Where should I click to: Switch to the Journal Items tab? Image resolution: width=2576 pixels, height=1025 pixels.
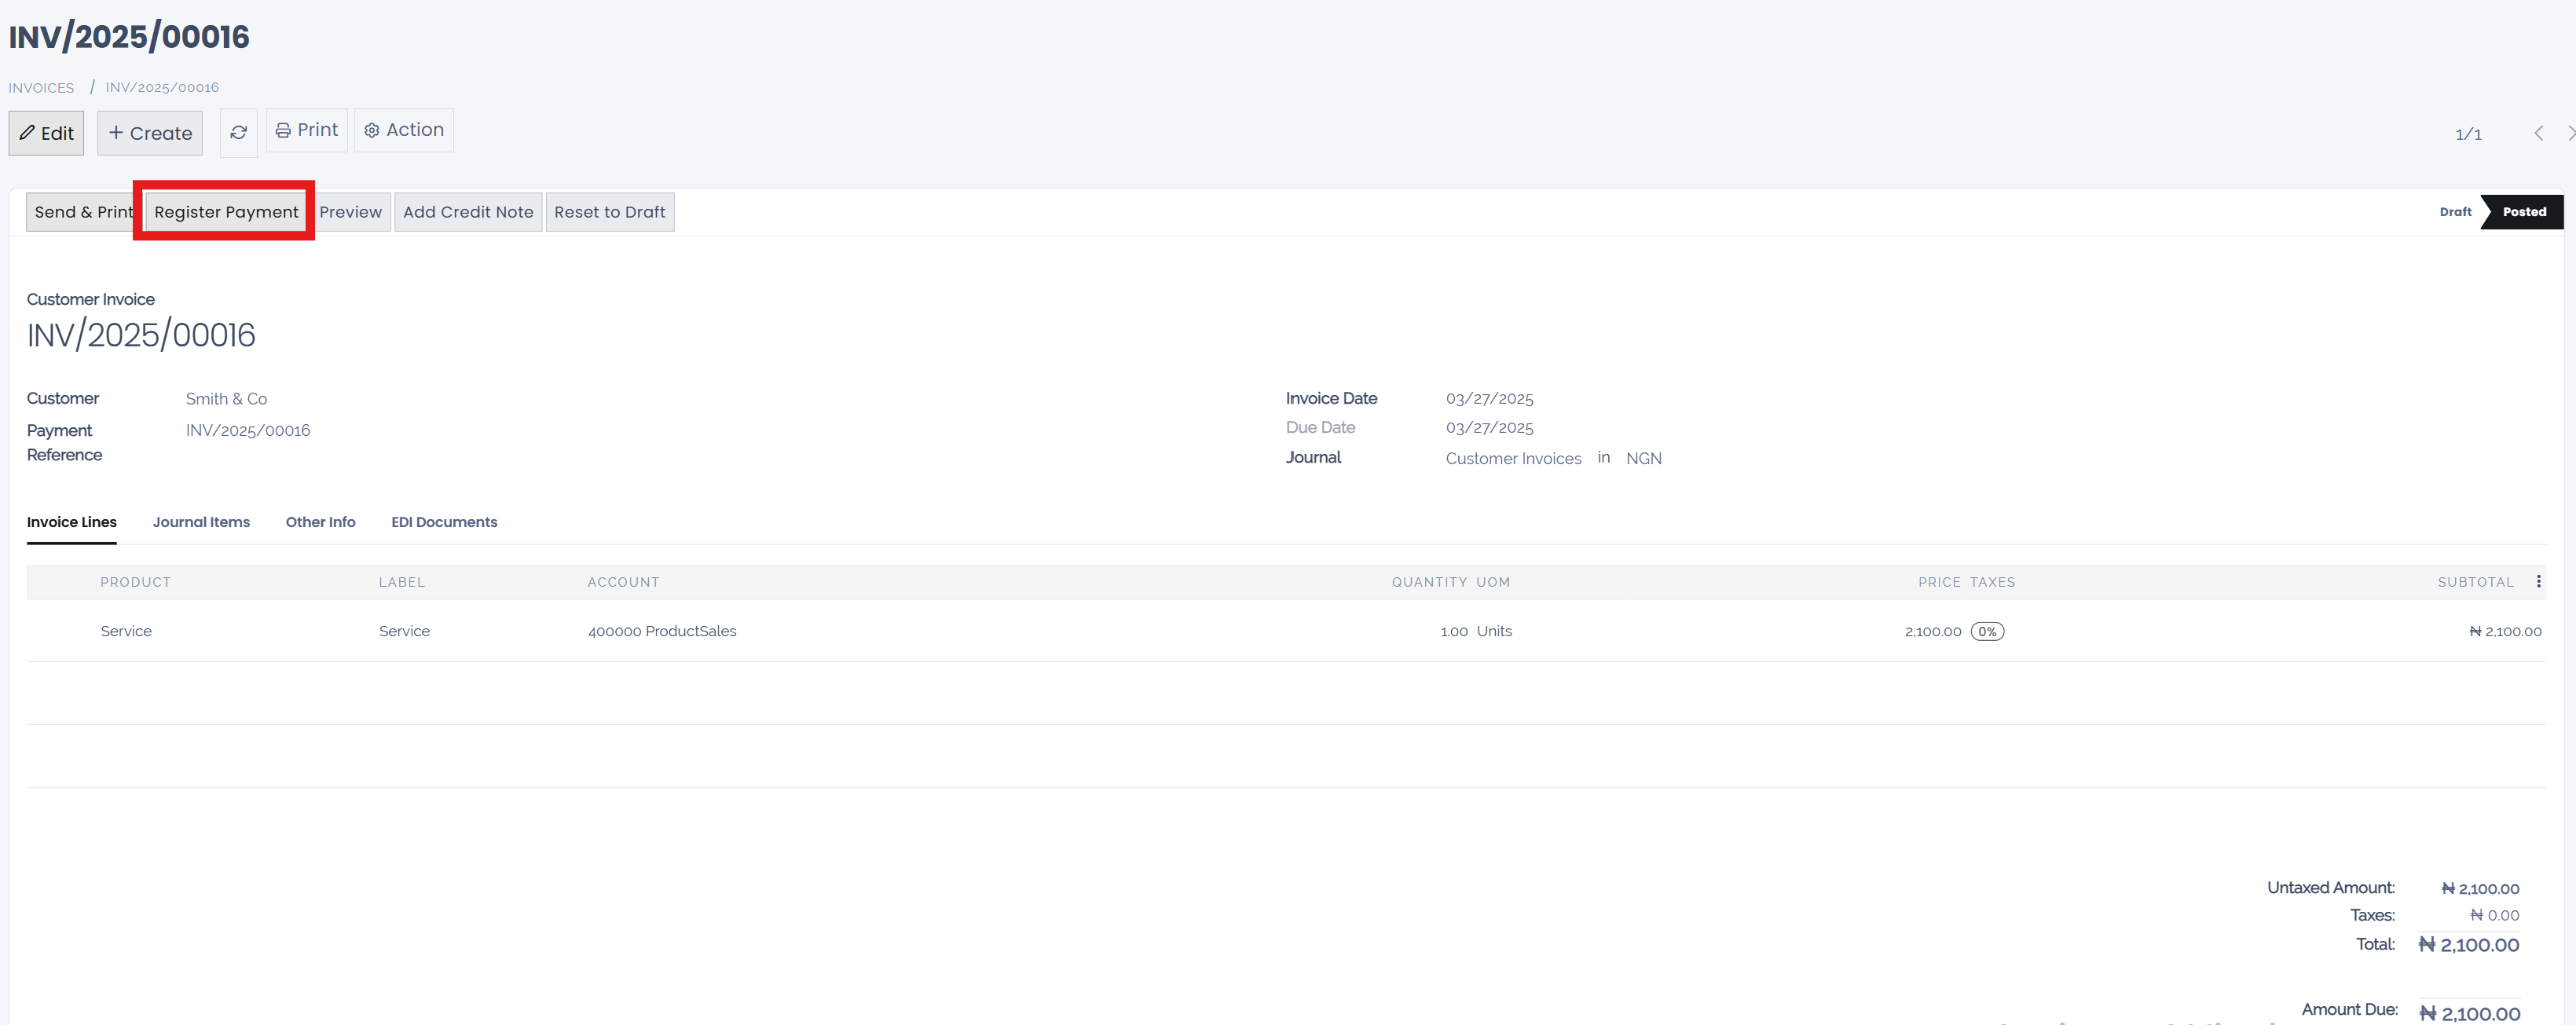201,522
